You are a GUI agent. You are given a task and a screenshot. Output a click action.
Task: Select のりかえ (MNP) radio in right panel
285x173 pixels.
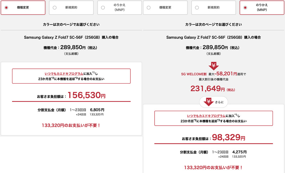[x=245, y=7]
